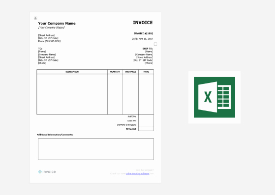The height and width of the screenshot is (195, 275).
Task: Select the 'Your Company Name' heading
Action: 57,23
